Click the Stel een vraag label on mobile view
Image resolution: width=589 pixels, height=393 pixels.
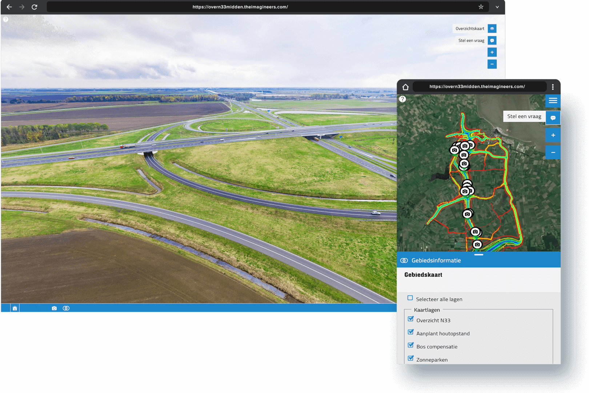coord(524,116)
